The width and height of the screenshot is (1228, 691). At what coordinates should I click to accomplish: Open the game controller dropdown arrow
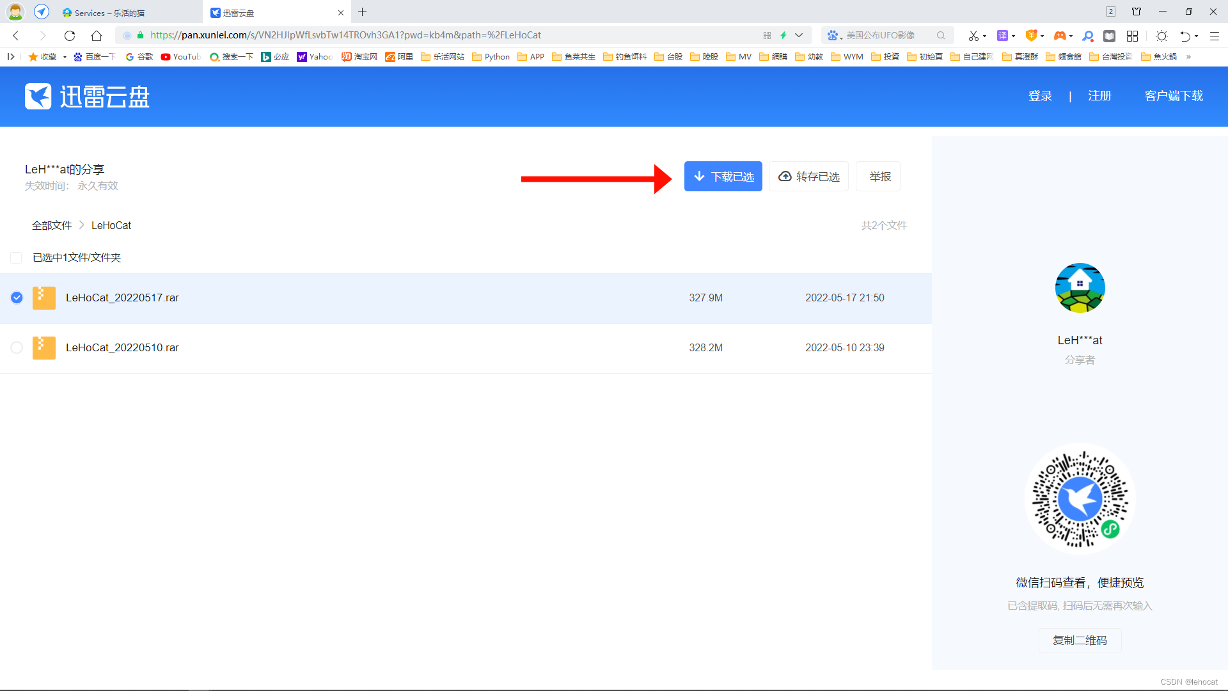click(x=1071, y=36)
